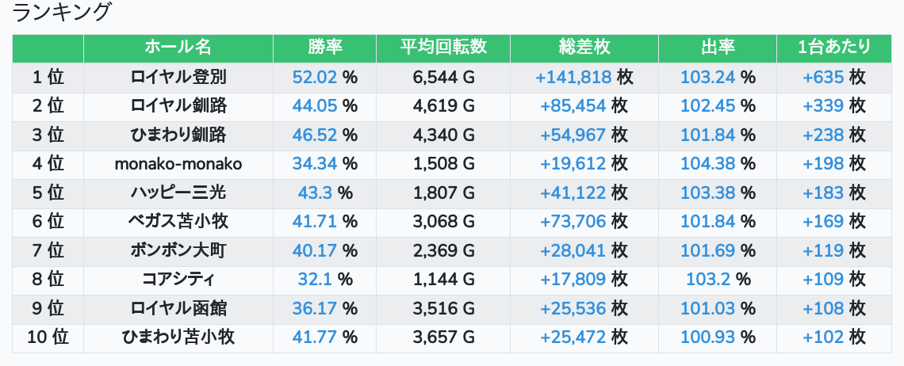
Task: Click the 52.02 win rate value
Action: click(314, 77)
